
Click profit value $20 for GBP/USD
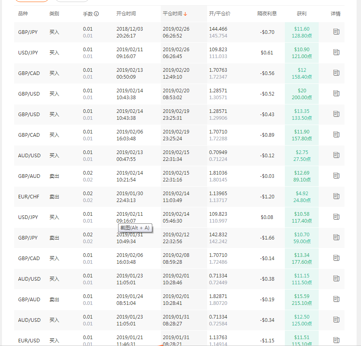pos(302,90)
